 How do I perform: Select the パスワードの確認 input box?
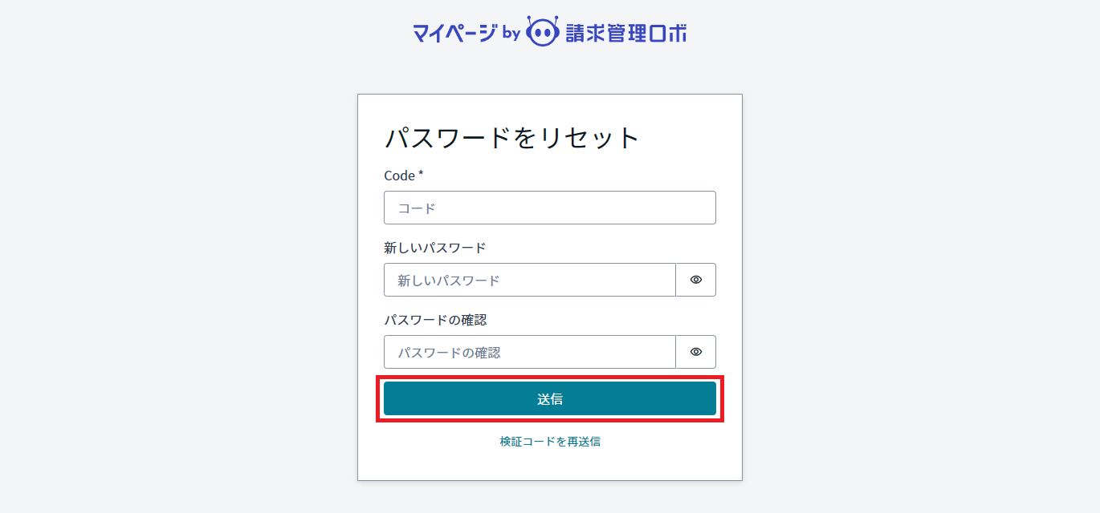pyautogui.click(x=530, y=352)
